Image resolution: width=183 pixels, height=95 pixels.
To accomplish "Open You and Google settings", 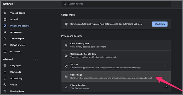I will (x=18, y=13).
